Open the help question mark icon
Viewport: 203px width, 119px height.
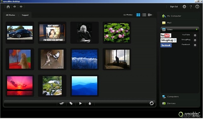pyautogui.click(x=191, y=7)
